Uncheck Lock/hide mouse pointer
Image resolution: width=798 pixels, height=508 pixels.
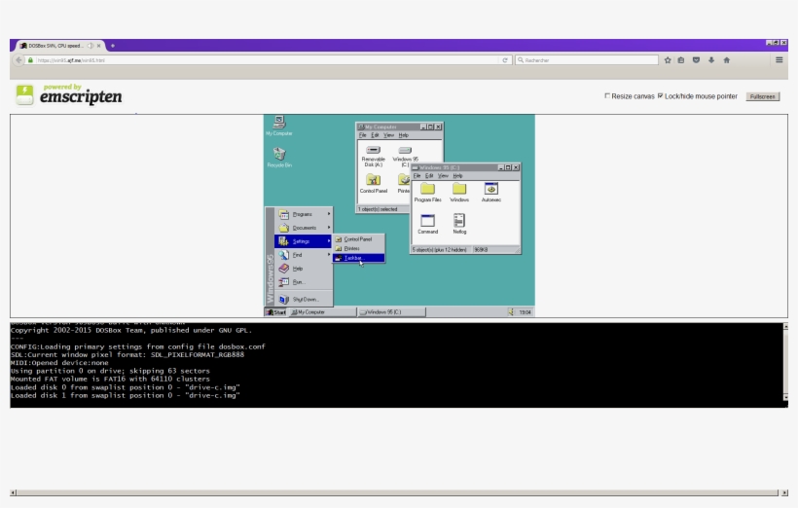pyautogui.click(x=661, y=95)
